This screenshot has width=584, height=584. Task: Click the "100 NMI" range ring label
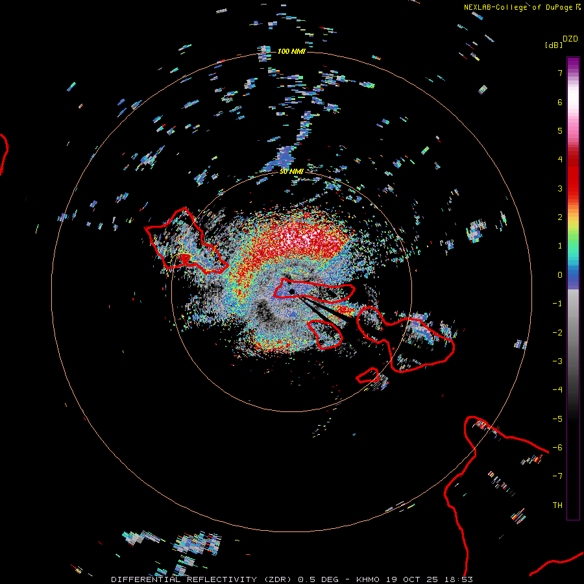pyautogui.click(x=291, y=51)
